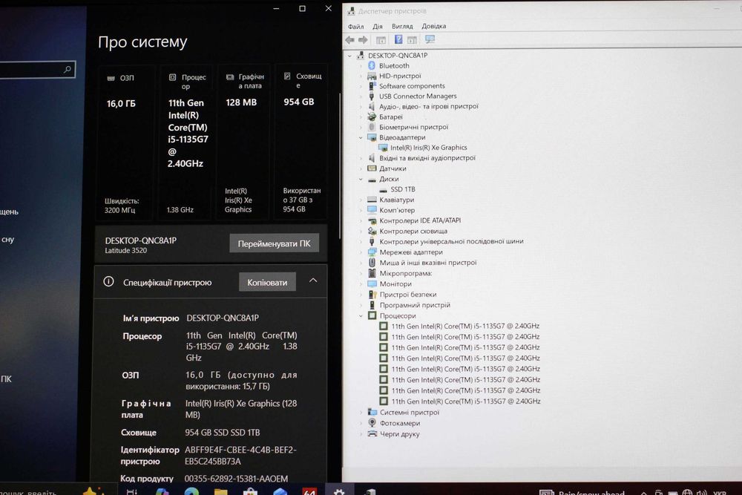Image resolution: width=742 pixels, height=495 pixels.
Task: Collapse the Відеоадаптери branch
Action: coord(361,138)
